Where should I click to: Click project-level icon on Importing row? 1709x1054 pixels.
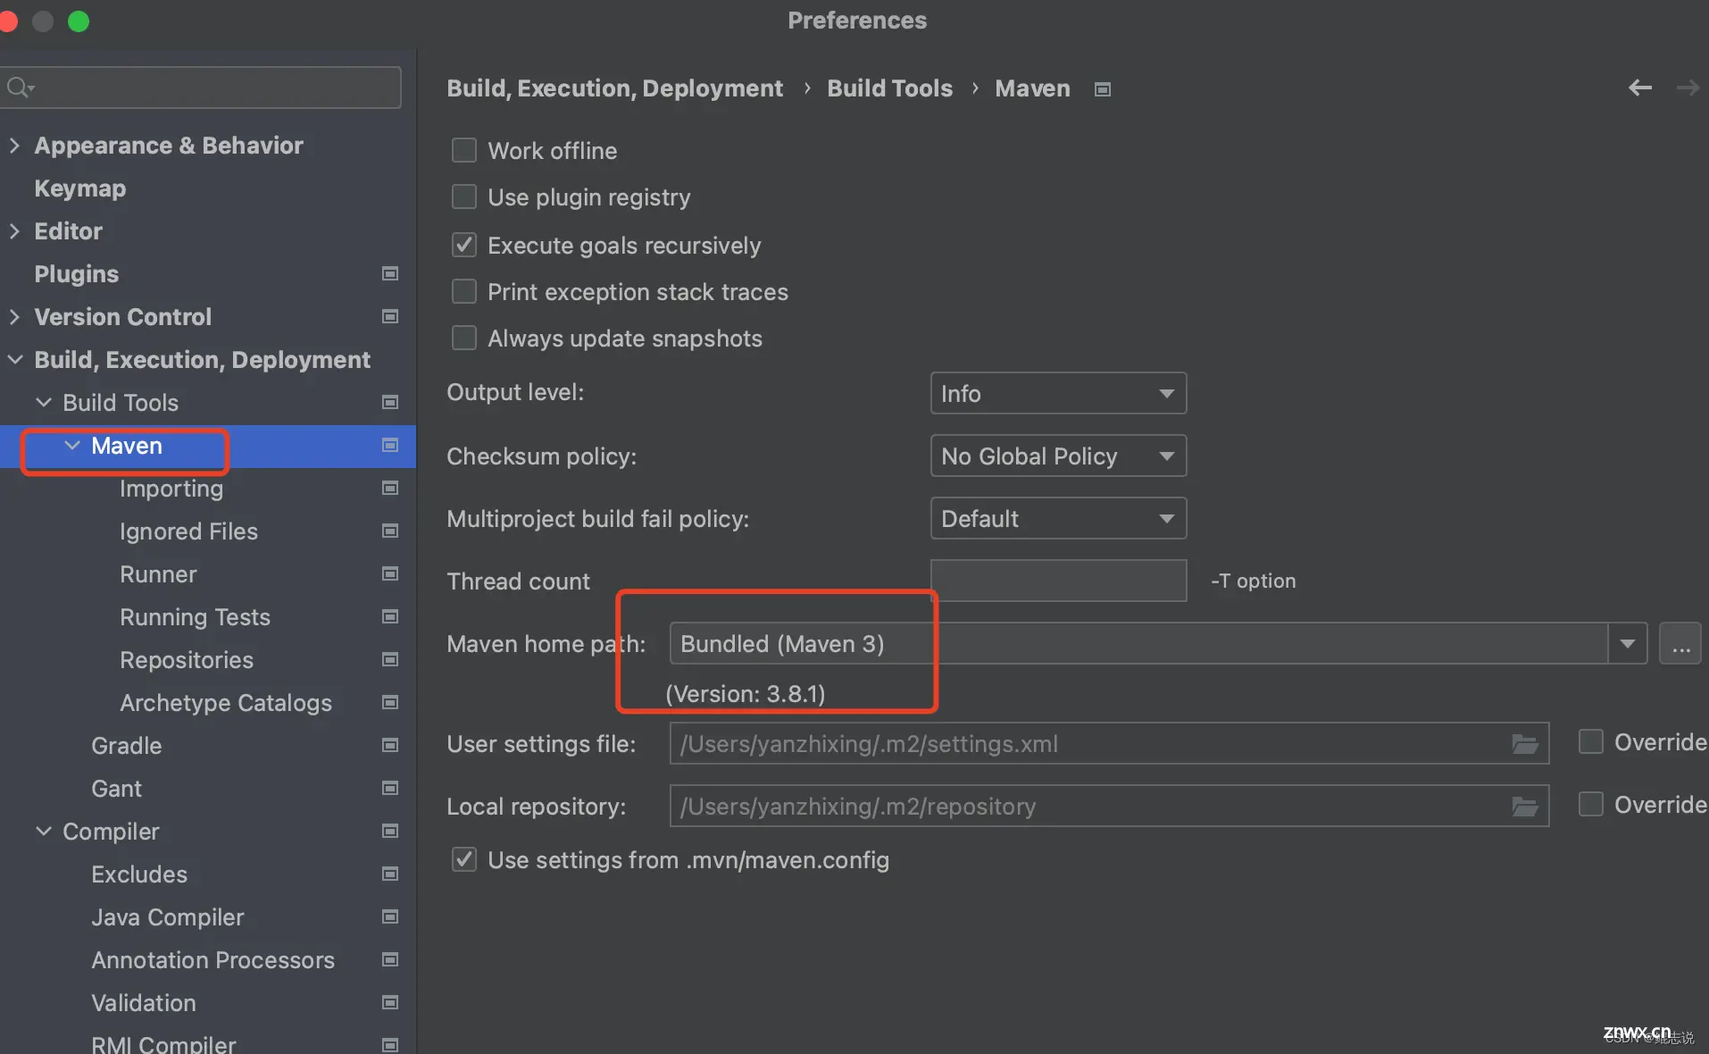[x=390, y=488]
